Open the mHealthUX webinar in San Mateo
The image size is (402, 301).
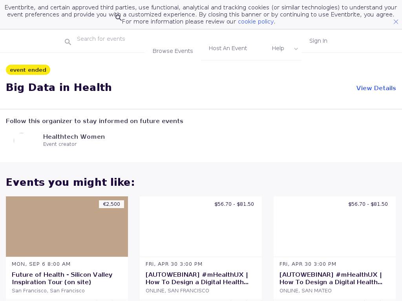click(x=331, y=278)
